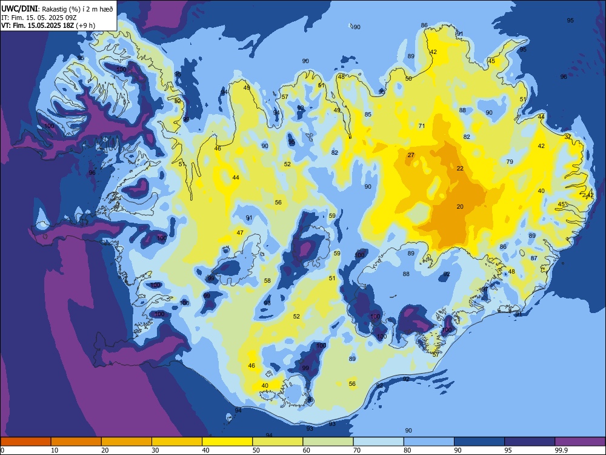606x455 pixels.
Task: Pick the 60–70 % light green legend swatch
Action: coord(328,442)
